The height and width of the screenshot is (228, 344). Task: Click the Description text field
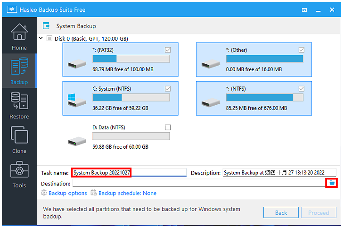click(x=279, y=173)
